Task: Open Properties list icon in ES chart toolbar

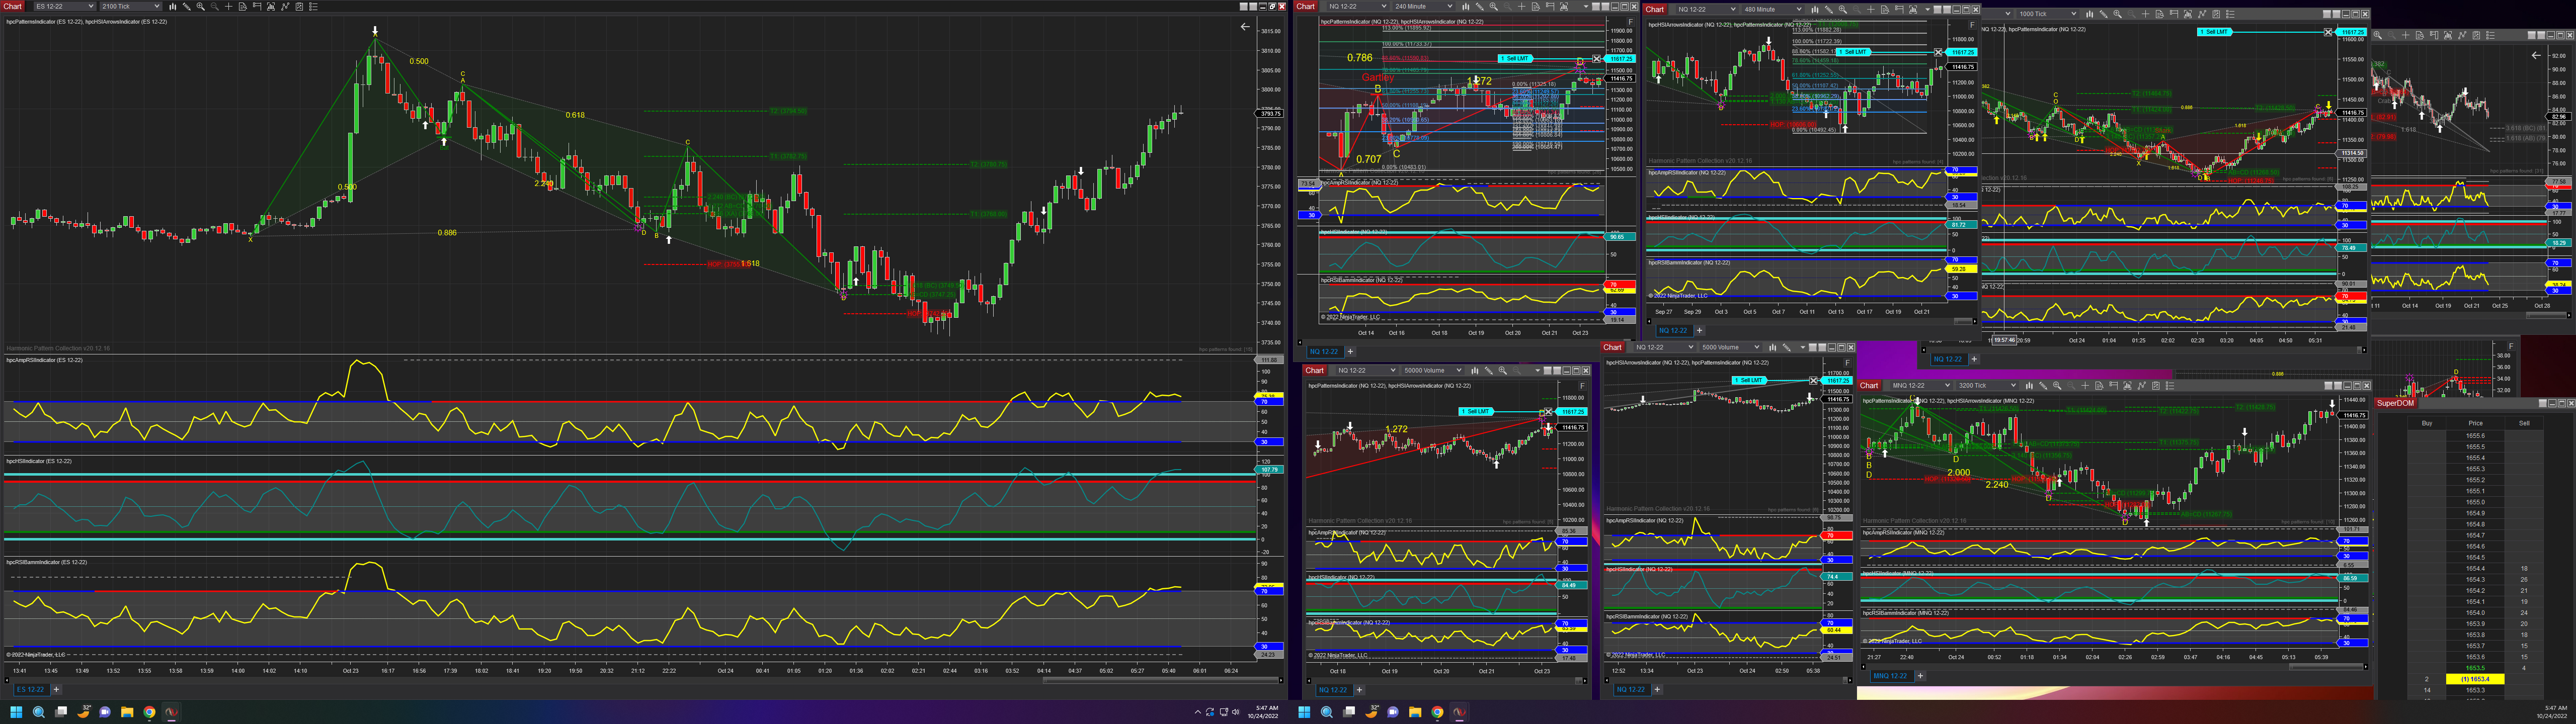Action: pos(313,6)
